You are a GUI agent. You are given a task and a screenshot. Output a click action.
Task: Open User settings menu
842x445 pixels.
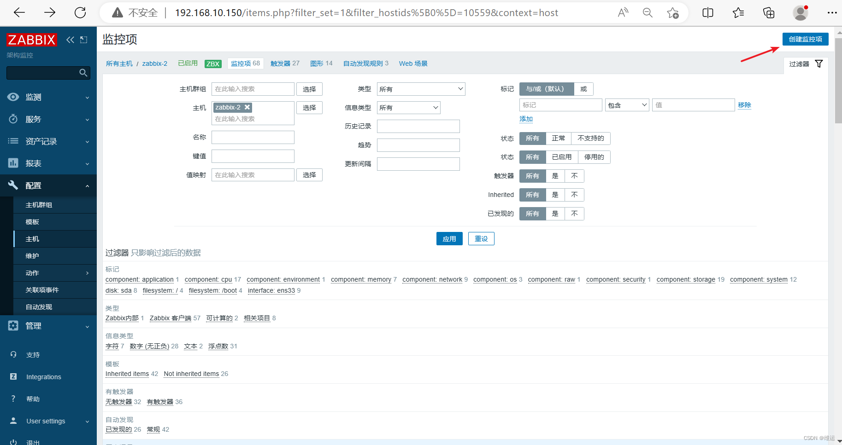click(48, 421)
